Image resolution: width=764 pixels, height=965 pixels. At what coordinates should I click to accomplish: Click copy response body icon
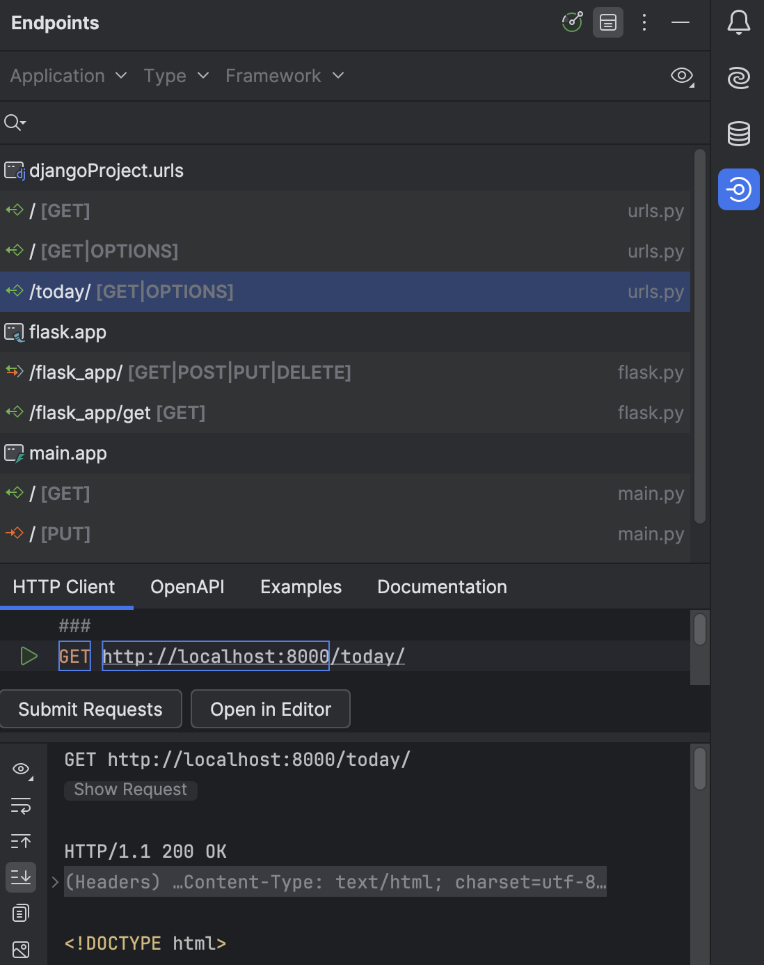coord(21,913)
